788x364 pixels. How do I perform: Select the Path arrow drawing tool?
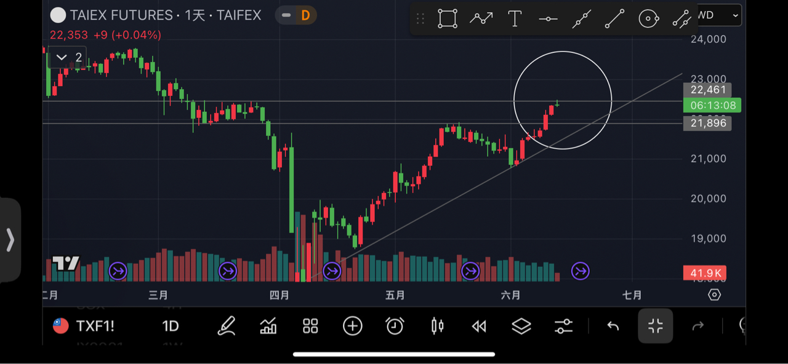point(481,18)
